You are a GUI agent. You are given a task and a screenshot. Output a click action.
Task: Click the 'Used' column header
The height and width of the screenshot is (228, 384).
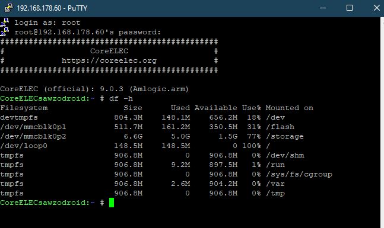pos(180,108)
